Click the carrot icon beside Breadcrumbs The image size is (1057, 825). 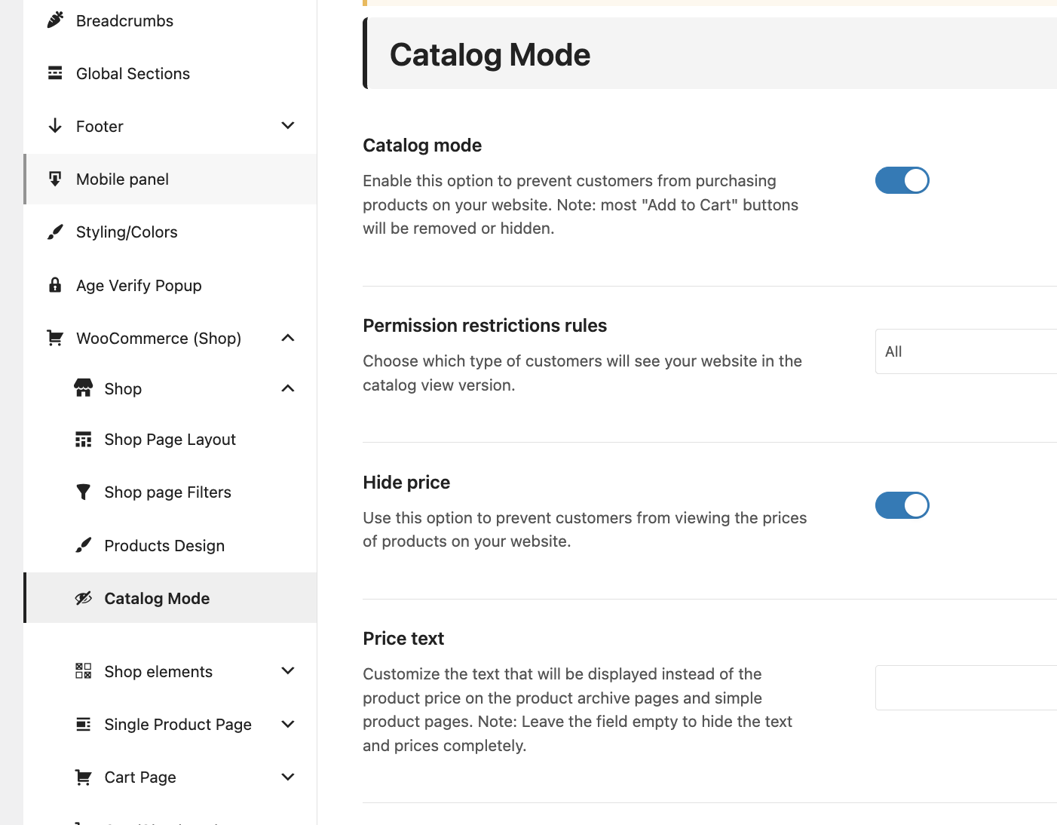[55, 20]
